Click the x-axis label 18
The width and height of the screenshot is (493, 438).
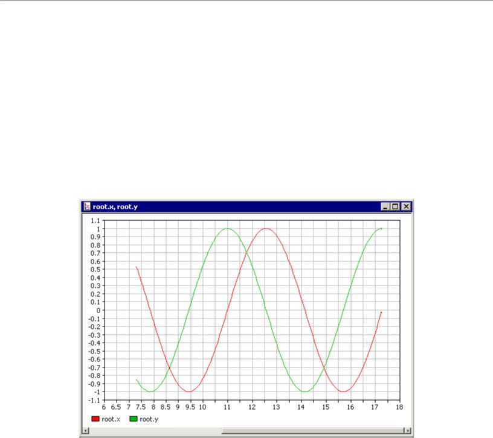pyautogui.click(x=399, y=407)
